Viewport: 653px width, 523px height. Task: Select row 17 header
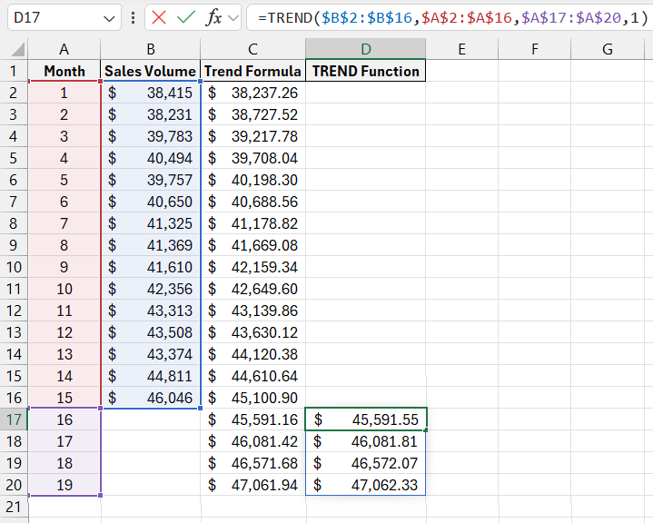tap(14, 419)
